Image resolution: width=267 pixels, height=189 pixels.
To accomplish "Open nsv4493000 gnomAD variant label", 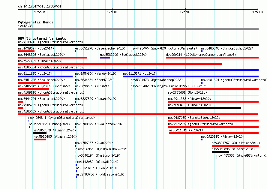I will [x=164, y=48].
